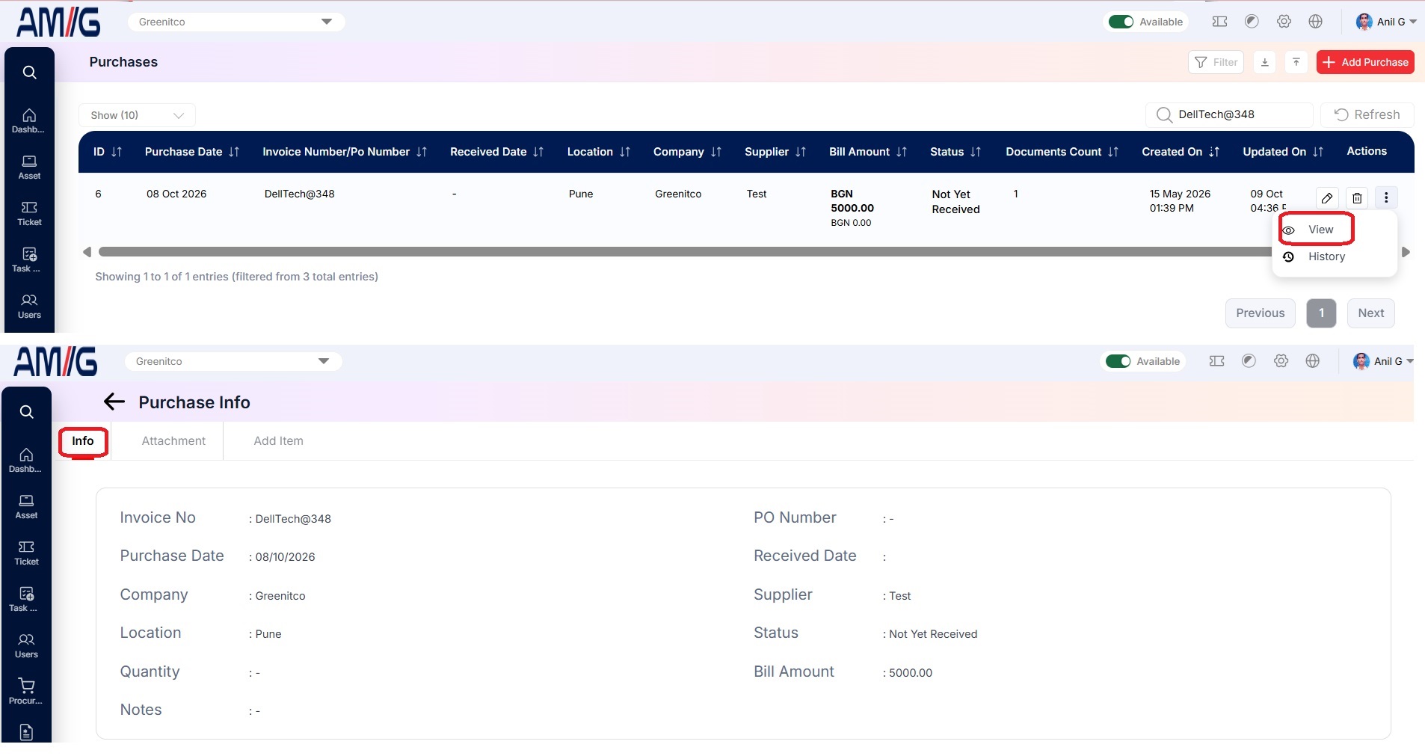Open Procurement cart icon in lower sidebar

(26, 691)
